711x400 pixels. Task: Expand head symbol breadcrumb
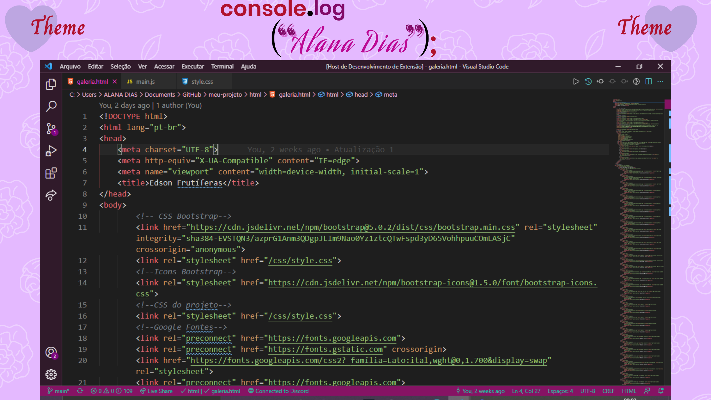tap(357, 95)
